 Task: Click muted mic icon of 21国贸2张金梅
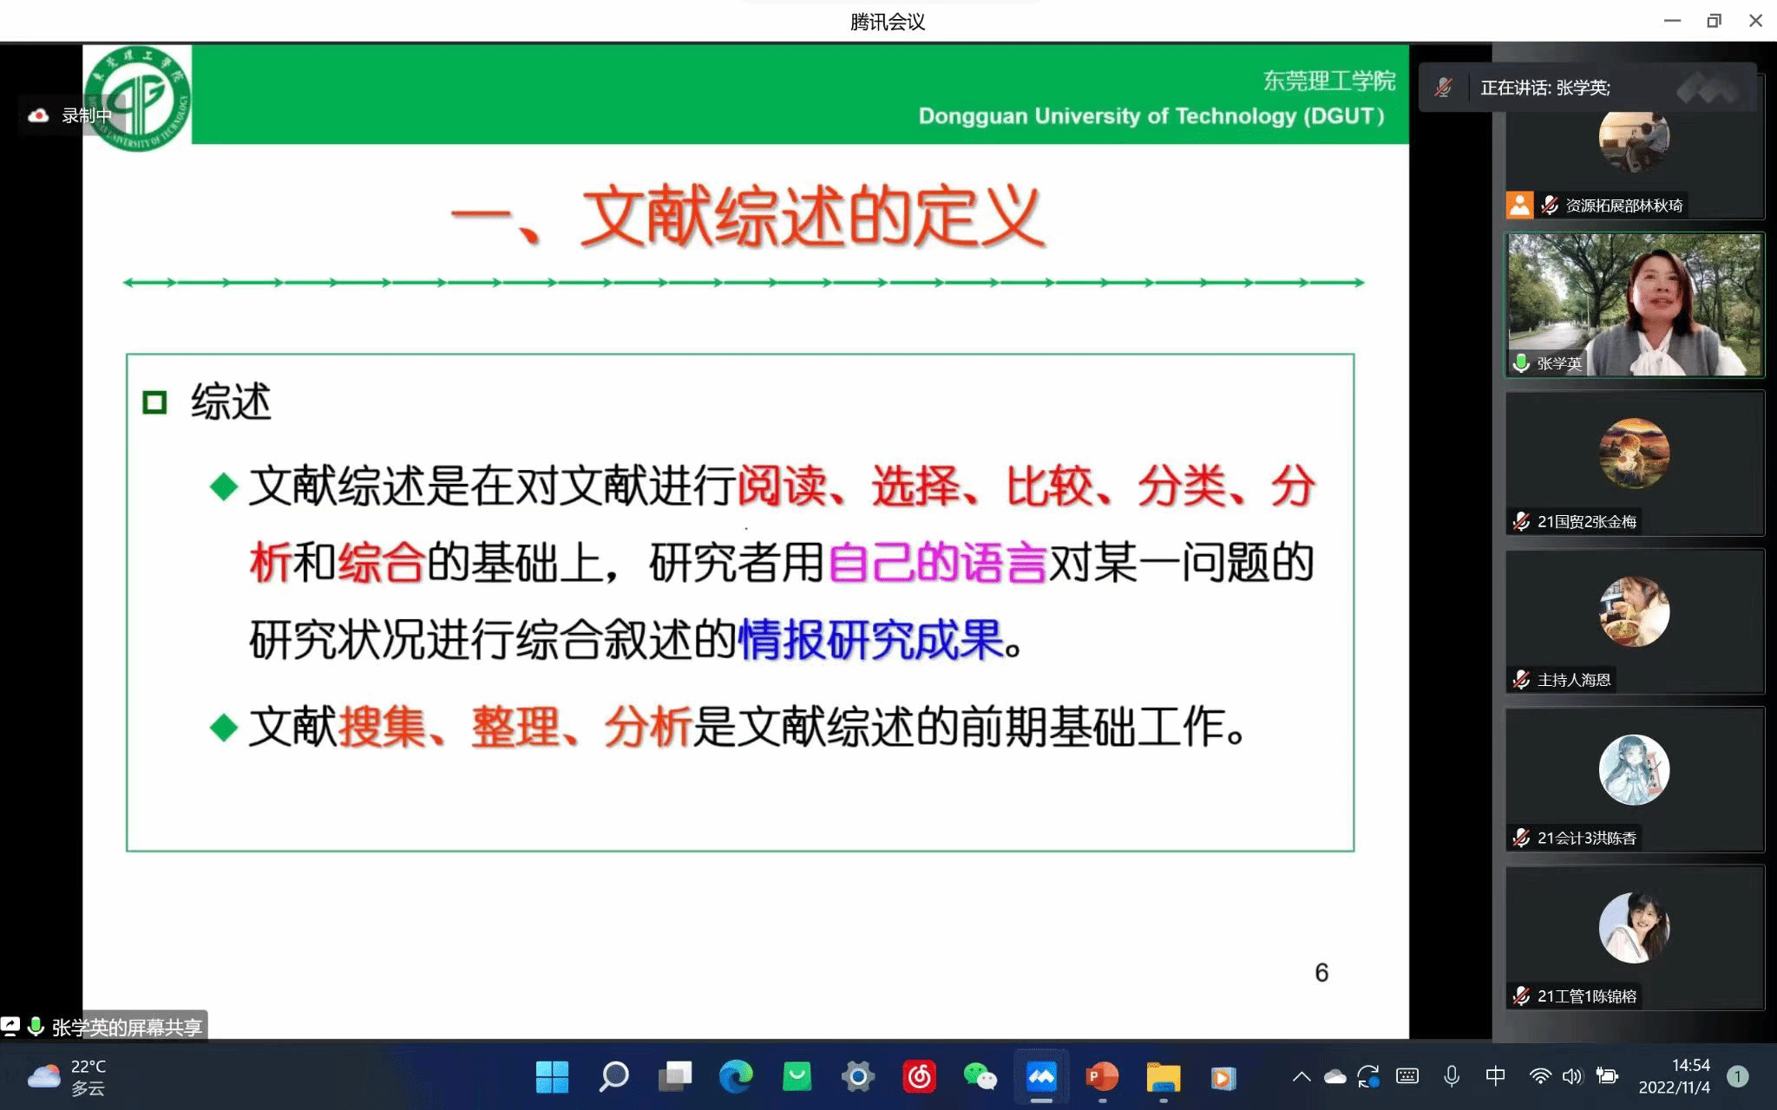click(1521, 521)
